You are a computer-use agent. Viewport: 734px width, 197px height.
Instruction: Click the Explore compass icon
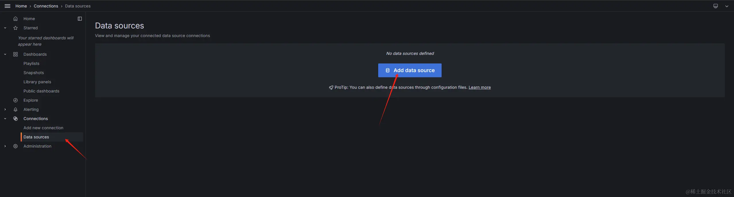point(15,100)
